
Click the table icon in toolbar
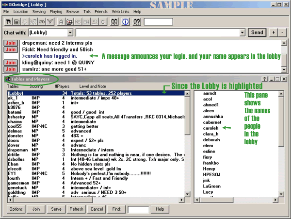8,22
